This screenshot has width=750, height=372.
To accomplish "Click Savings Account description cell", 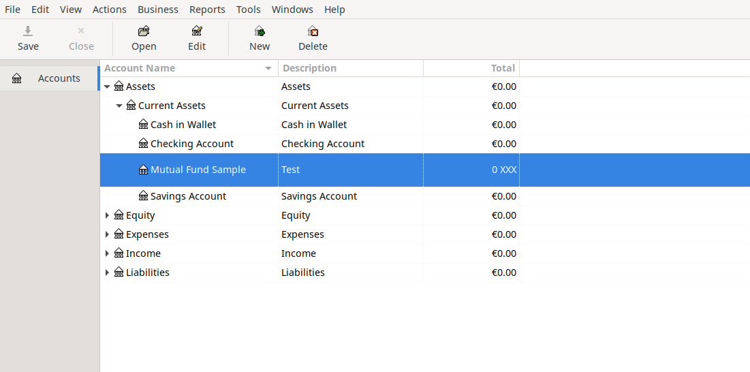I will [351, 196].
